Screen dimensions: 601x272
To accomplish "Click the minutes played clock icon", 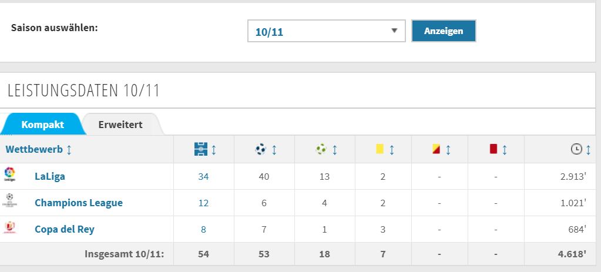I will (x=576, y=149).
